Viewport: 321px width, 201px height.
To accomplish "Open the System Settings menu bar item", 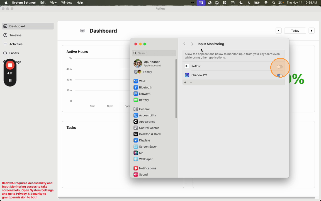I will coord(24,3).
